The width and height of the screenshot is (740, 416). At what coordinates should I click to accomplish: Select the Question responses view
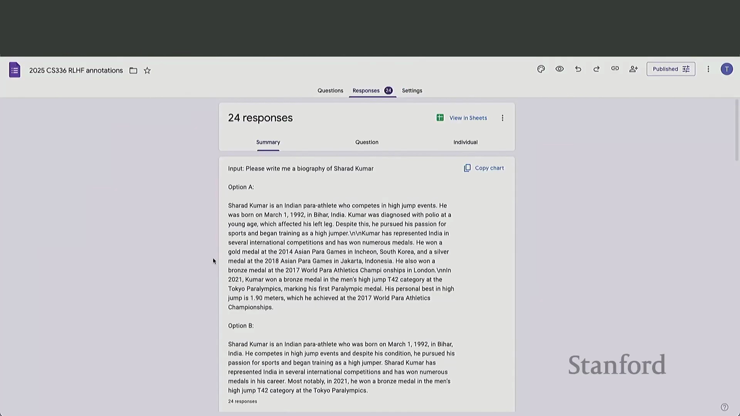[367, 142]
